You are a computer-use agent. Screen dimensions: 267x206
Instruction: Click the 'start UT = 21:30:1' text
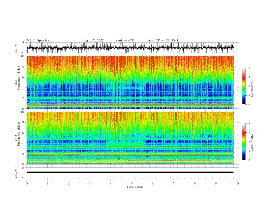[x=163, y=40]
